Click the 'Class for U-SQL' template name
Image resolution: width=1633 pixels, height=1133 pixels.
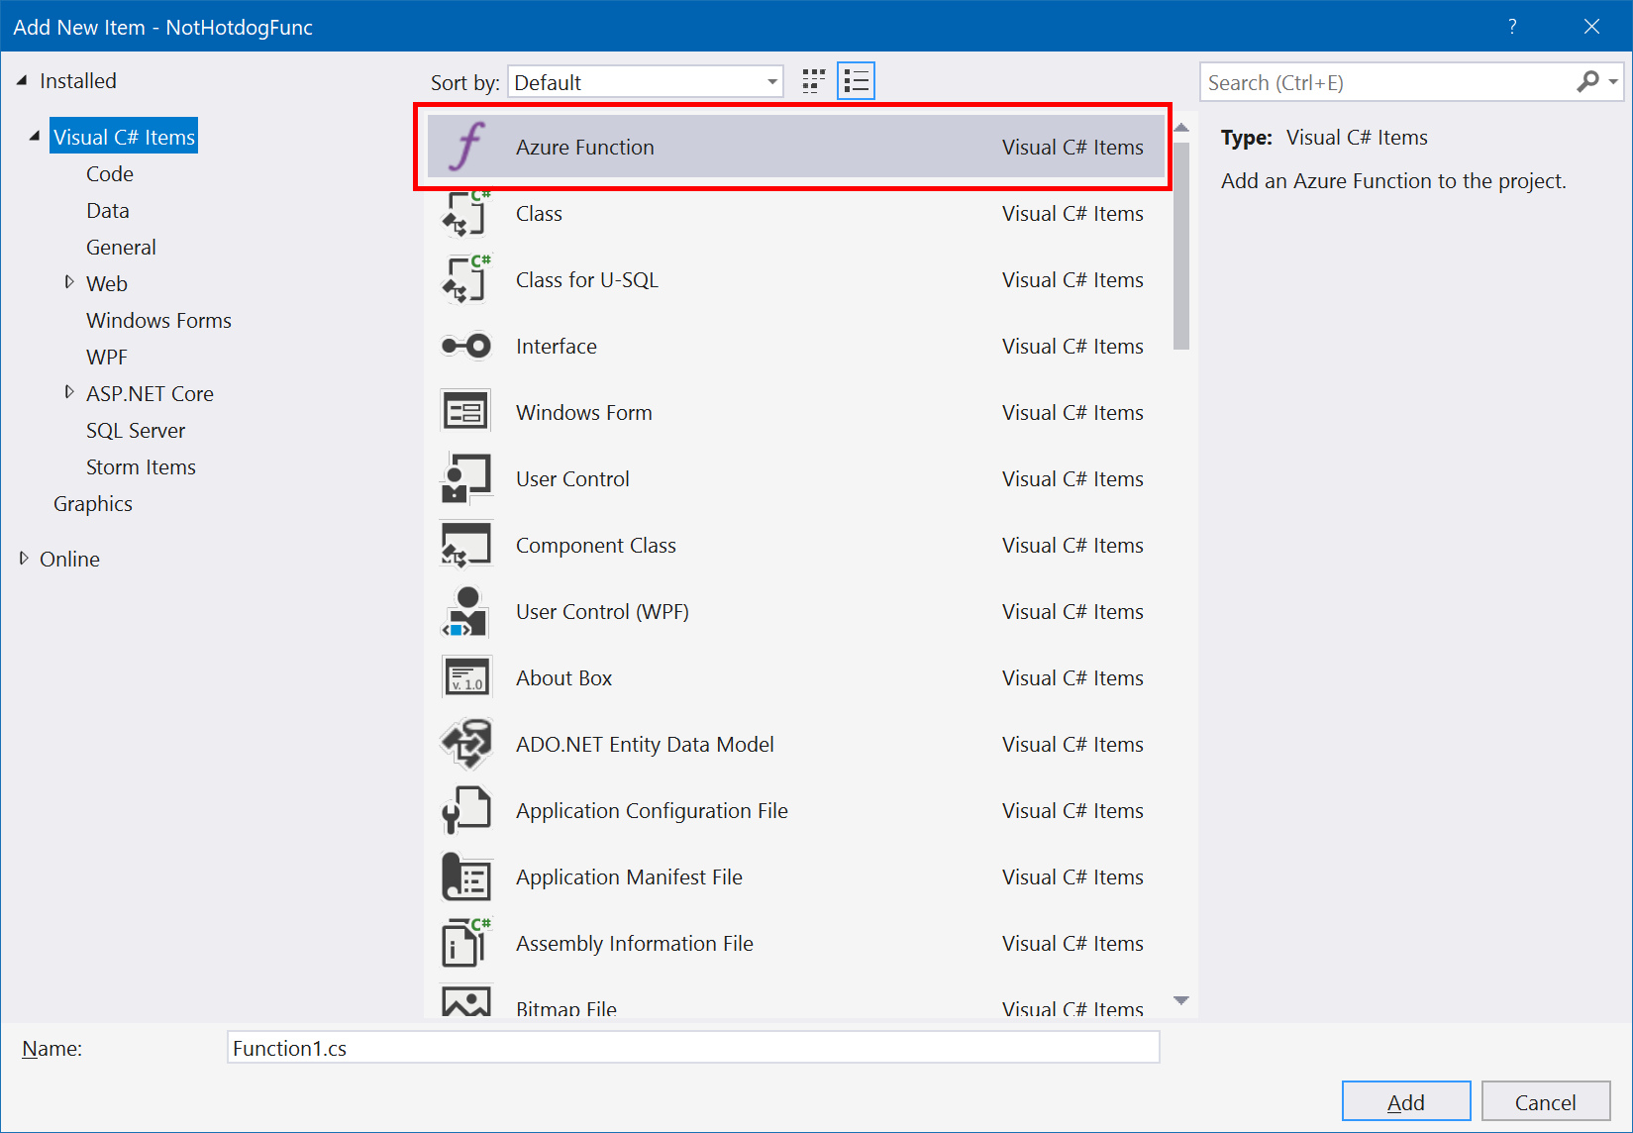[587, 279]
